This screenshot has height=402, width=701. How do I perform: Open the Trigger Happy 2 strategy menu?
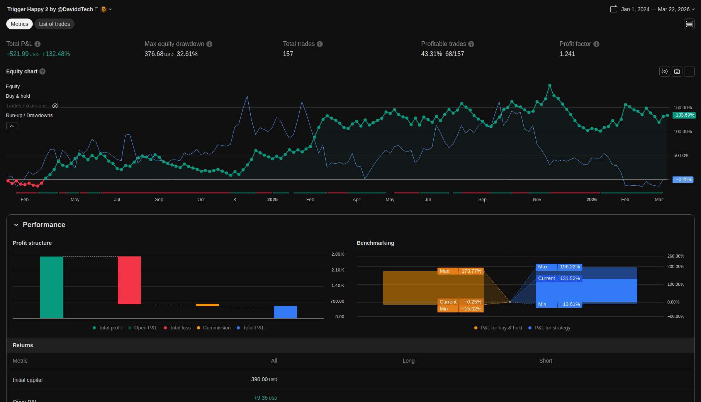click(x=110, y=9)
